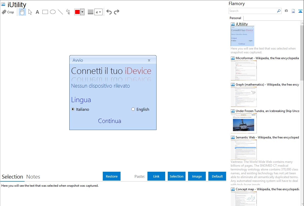Select the Crop tool
Image resolution: width=304 pixels, height=206 pixels.
[8, 12]
